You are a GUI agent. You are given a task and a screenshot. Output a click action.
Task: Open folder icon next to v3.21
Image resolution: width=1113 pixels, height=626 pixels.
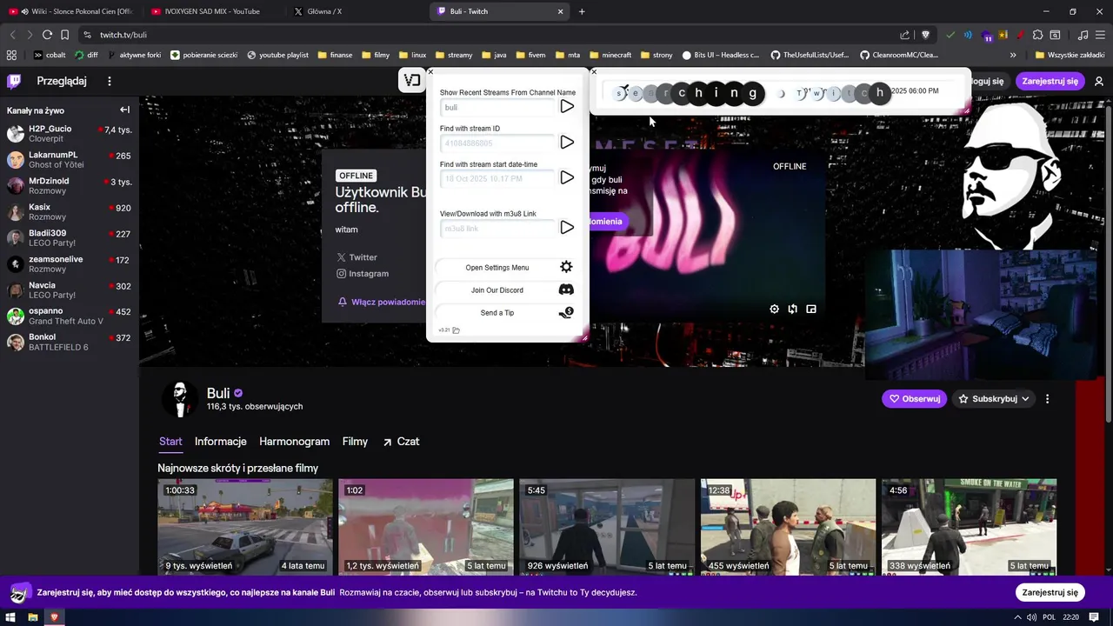click(x=456, y=330)
